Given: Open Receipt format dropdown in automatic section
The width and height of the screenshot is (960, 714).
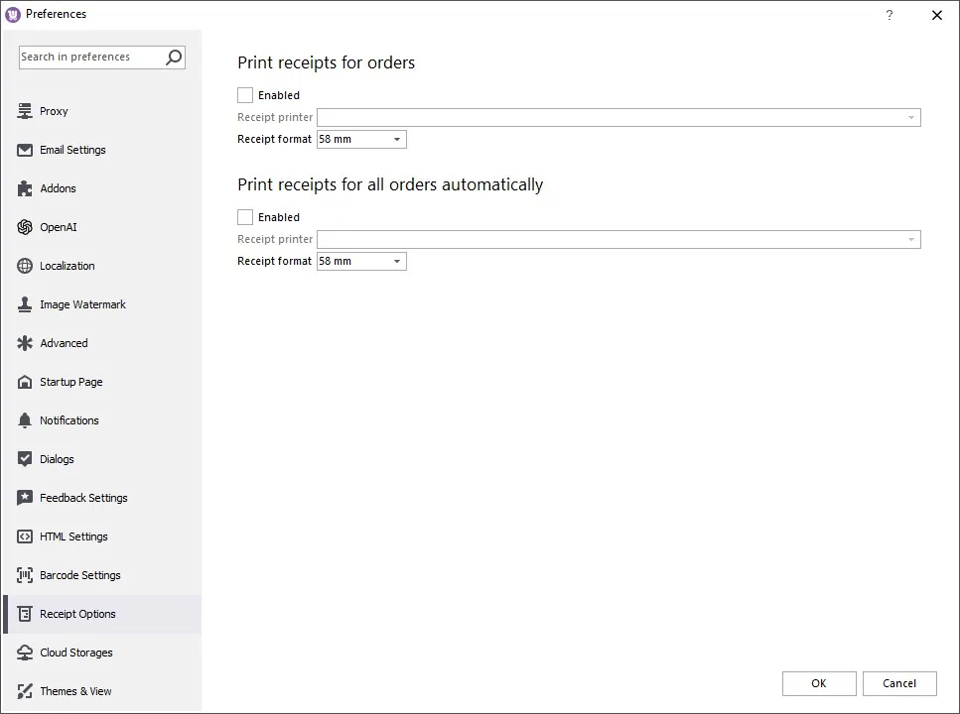Looking at the screenshot, I should coord(361,262).
